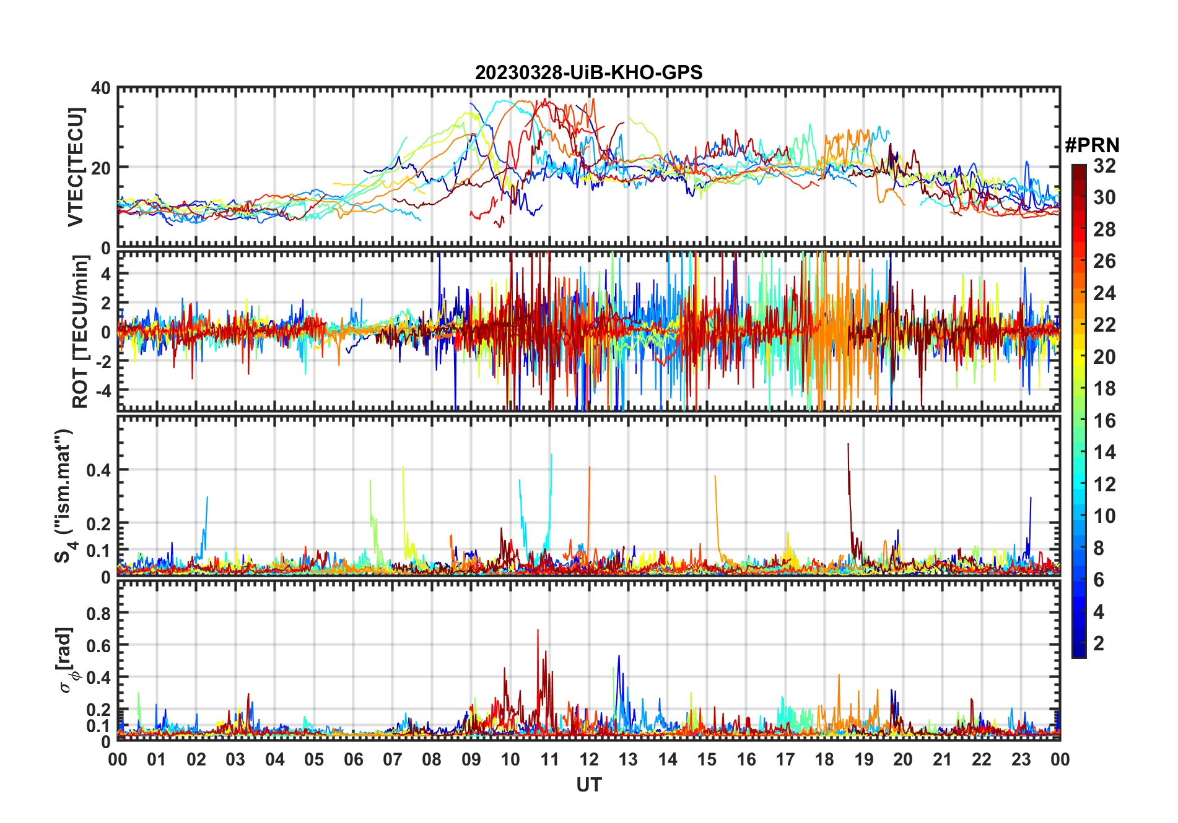Viewport: 1178px width, 823px height.
Task: Click the 0.4 tick on the S4 axis
Action: tap(99, 470)
